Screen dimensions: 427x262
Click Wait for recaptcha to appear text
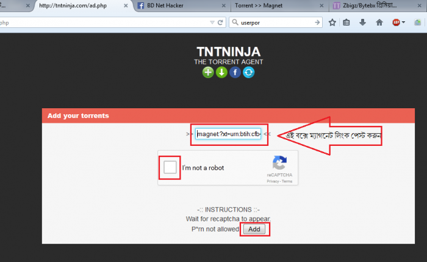click(228, 219)
